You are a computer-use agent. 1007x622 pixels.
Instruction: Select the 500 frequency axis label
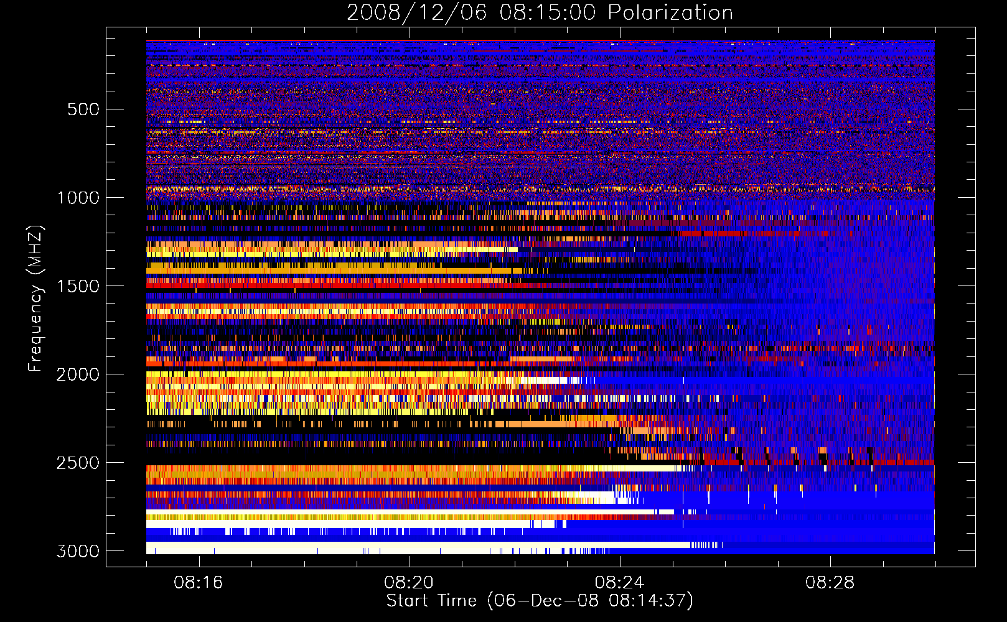tap(83, 109)
